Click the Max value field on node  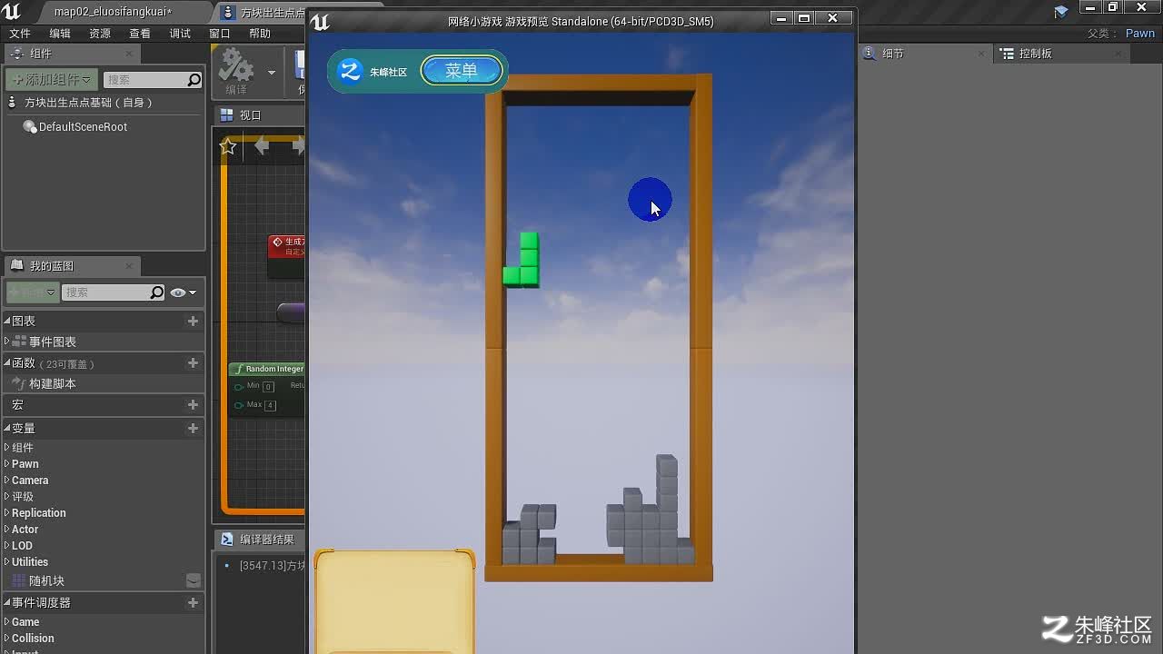(270, 404)
